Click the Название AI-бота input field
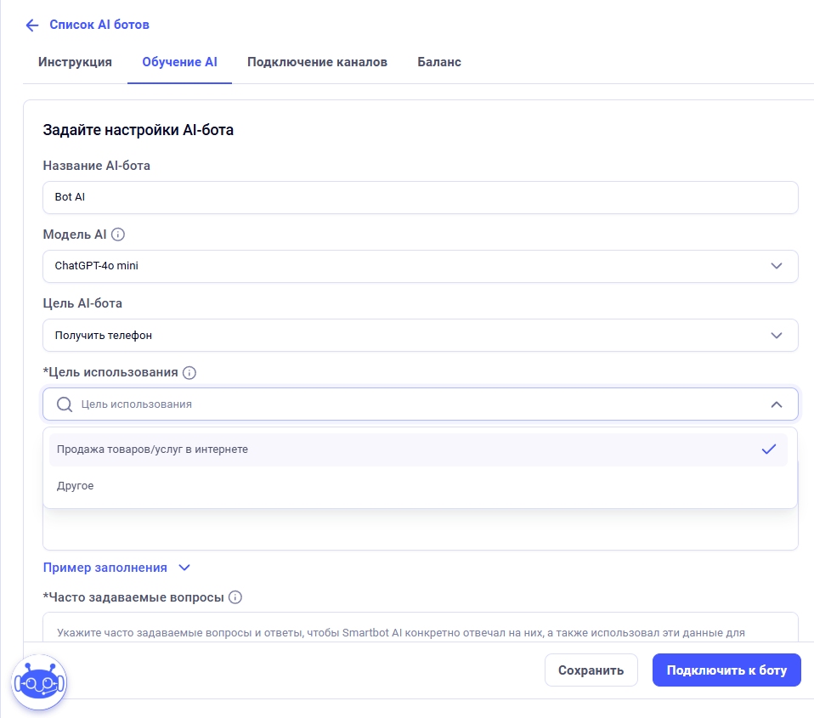814x718 pixels. pyautogui.click(x=420, y=197)
